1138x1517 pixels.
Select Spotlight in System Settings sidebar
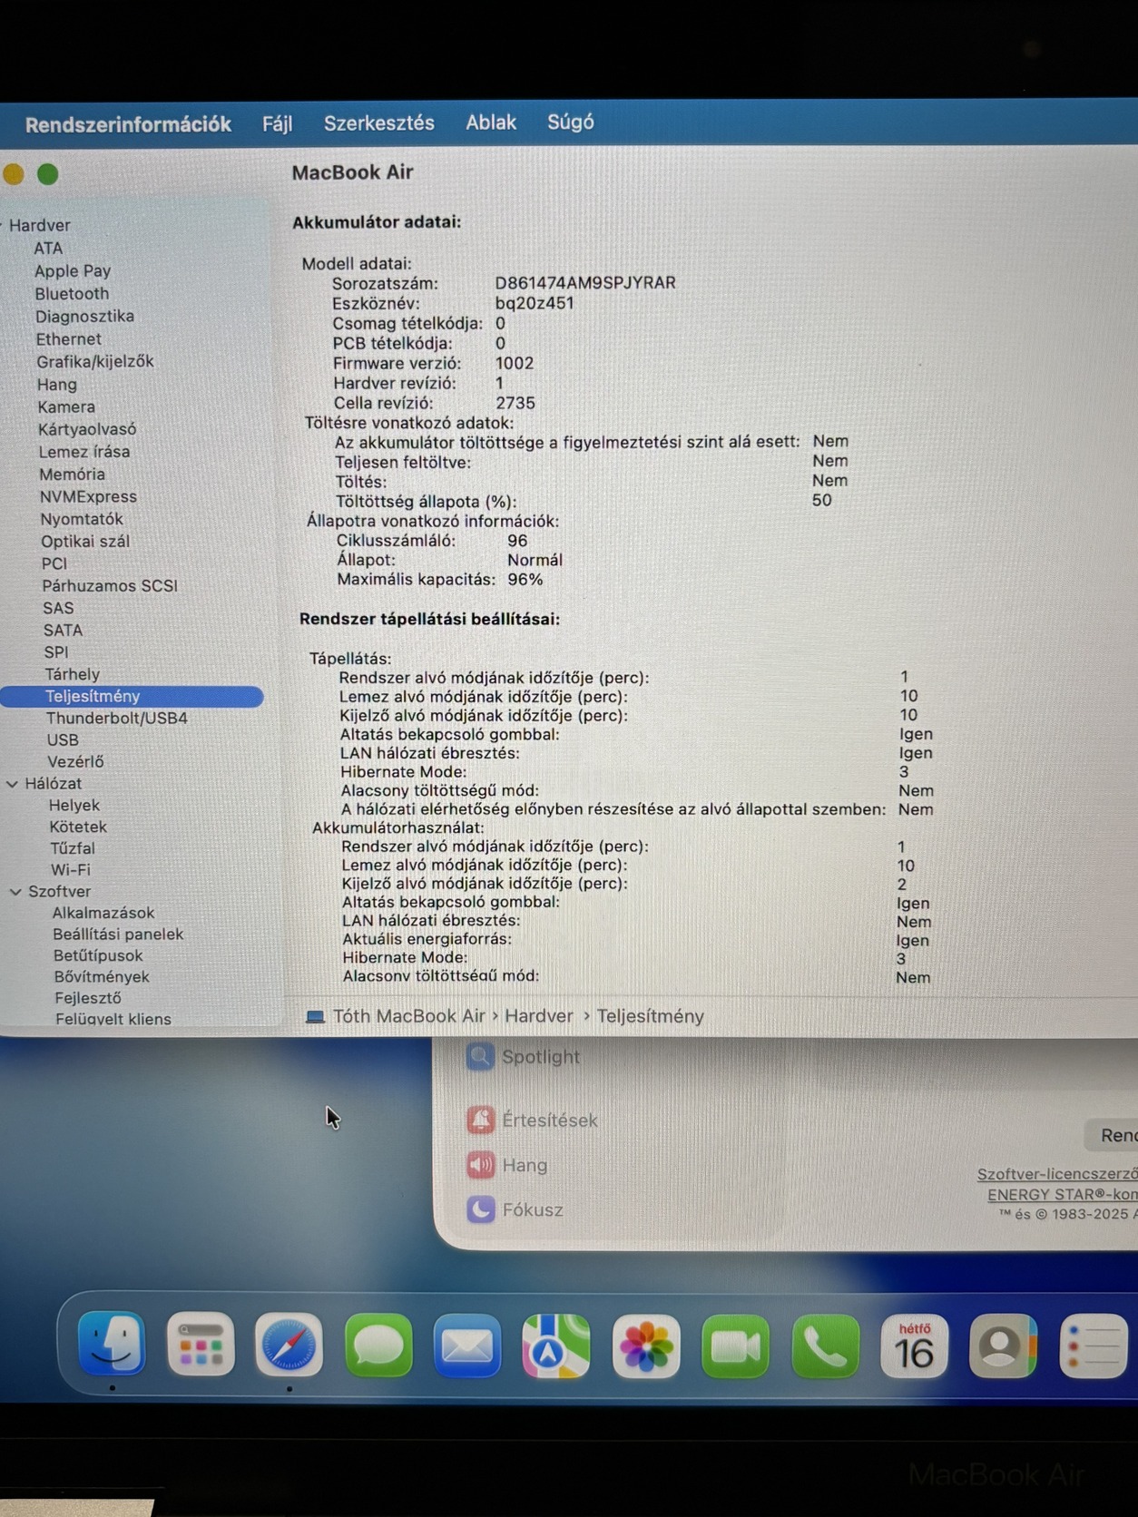[x=541, y=1057]
